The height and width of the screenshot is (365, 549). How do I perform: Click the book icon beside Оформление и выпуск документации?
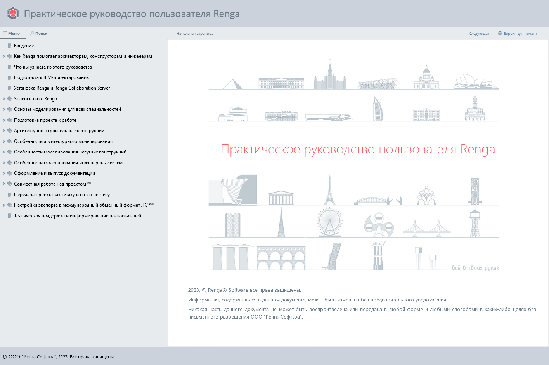click(10, 173)
